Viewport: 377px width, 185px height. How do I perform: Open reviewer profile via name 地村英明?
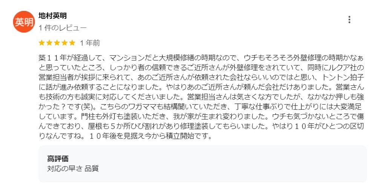[x=53, y=15]
